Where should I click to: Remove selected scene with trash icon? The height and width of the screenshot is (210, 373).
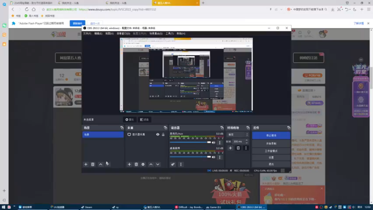coord(93,164)
